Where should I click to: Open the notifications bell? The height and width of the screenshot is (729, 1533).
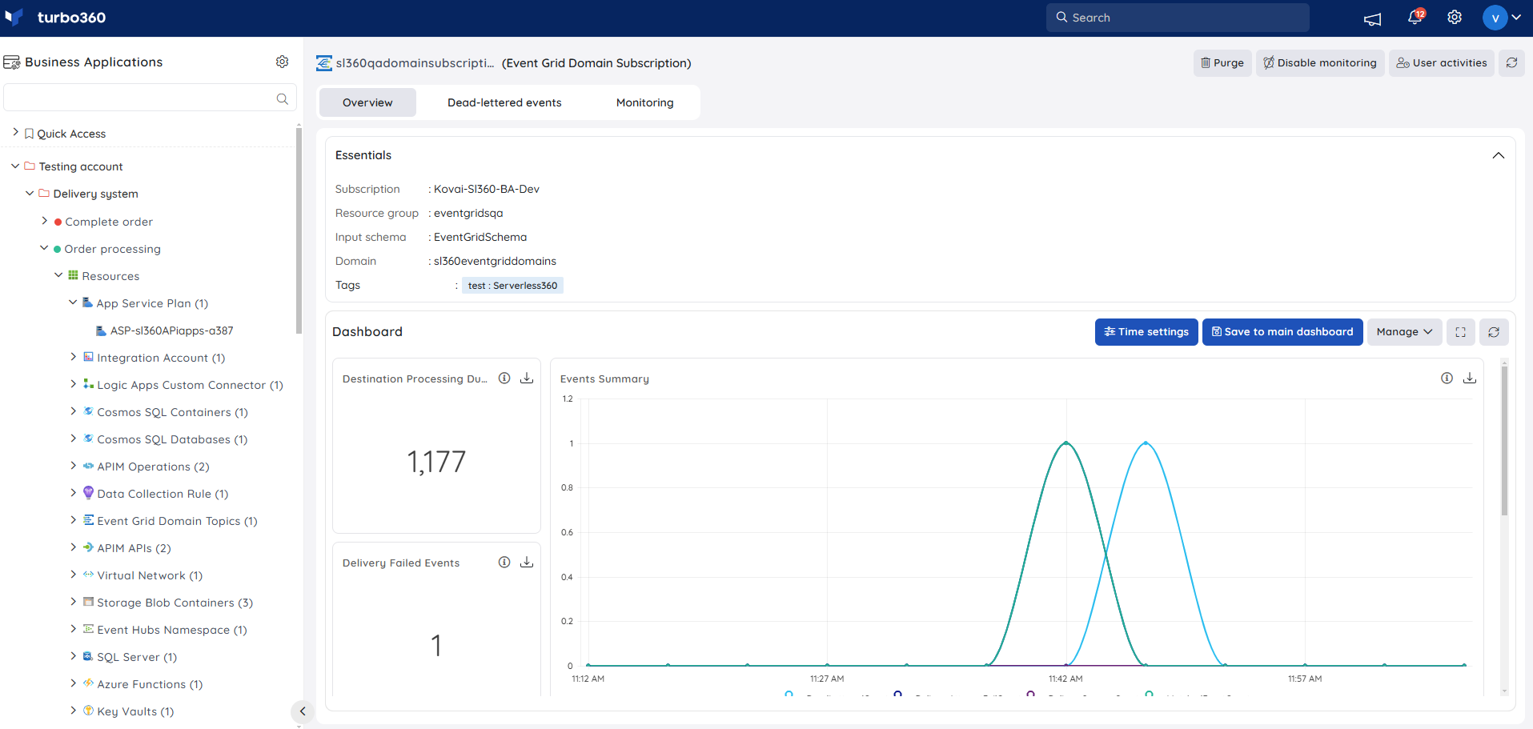(x=1415, y=18)
